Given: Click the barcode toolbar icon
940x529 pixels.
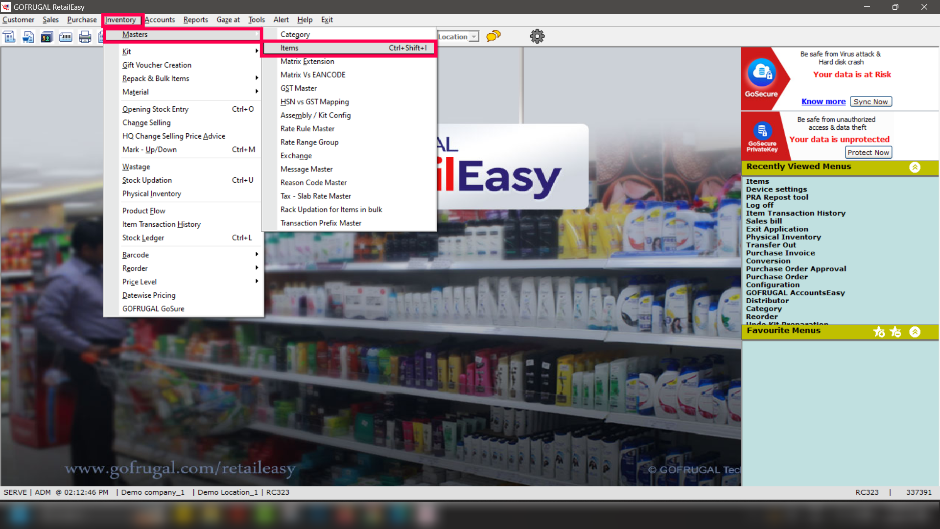Looking at the screenshot, I should point(66,37).
